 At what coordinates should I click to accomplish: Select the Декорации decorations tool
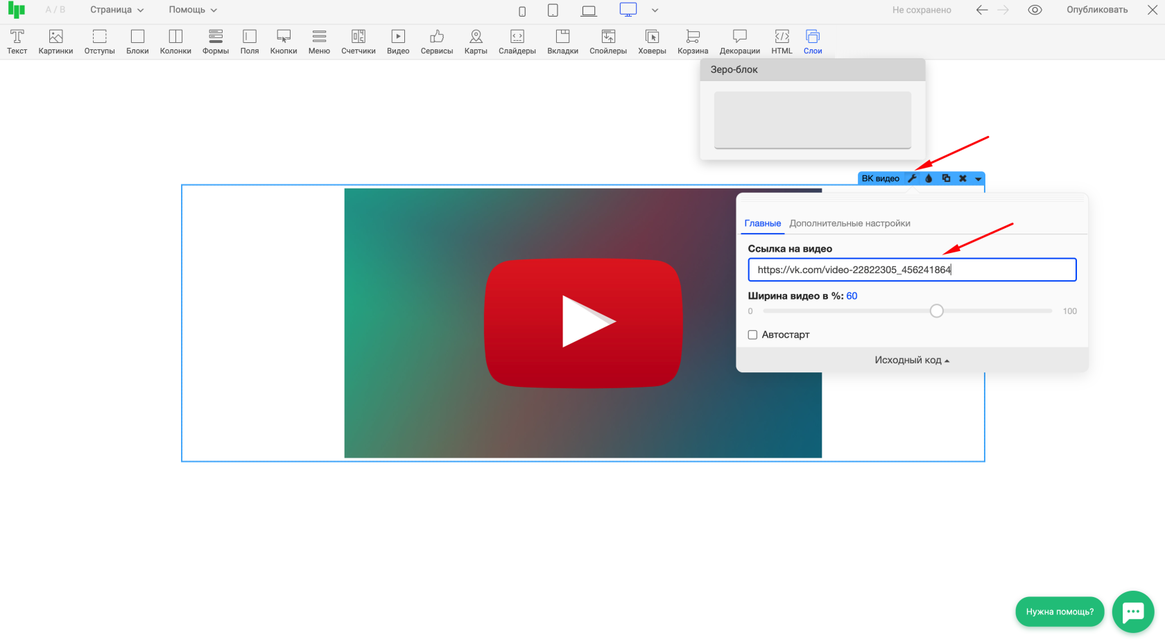[x=740, y=42]
